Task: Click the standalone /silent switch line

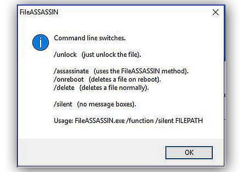Action: (x=63, y=104)
